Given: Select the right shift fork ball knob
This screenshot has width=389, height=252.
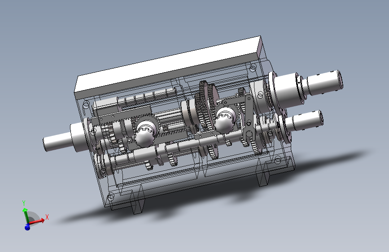Looking at the screenshot, I should click(224, 122).
